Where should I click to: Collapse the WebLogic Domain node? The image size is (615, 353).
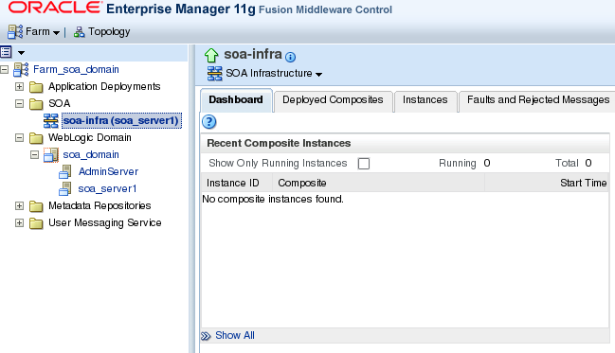tap(19, 138)
